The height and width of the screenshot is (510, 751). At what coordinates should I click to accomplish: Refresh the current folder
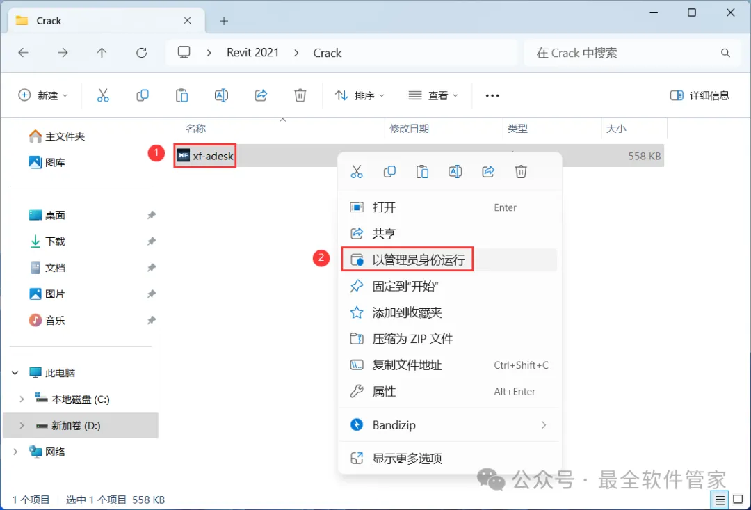(141, 53)
